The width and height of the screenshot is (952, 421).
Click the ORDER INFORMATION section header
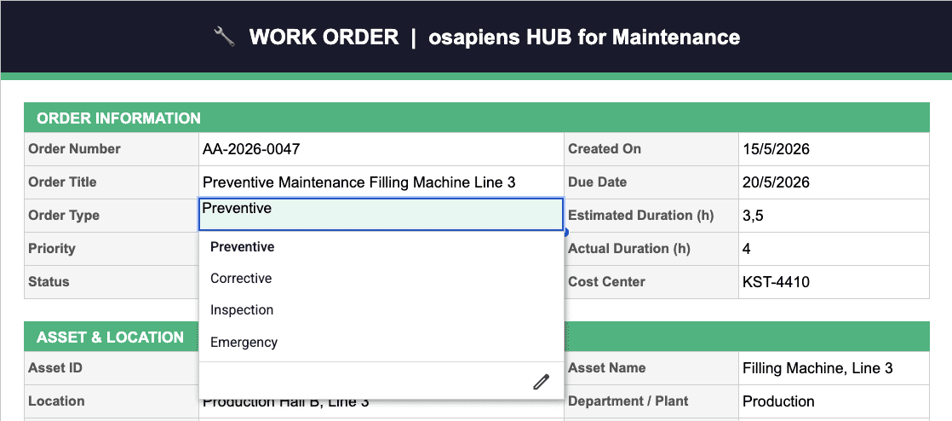(x=477, y=118)
